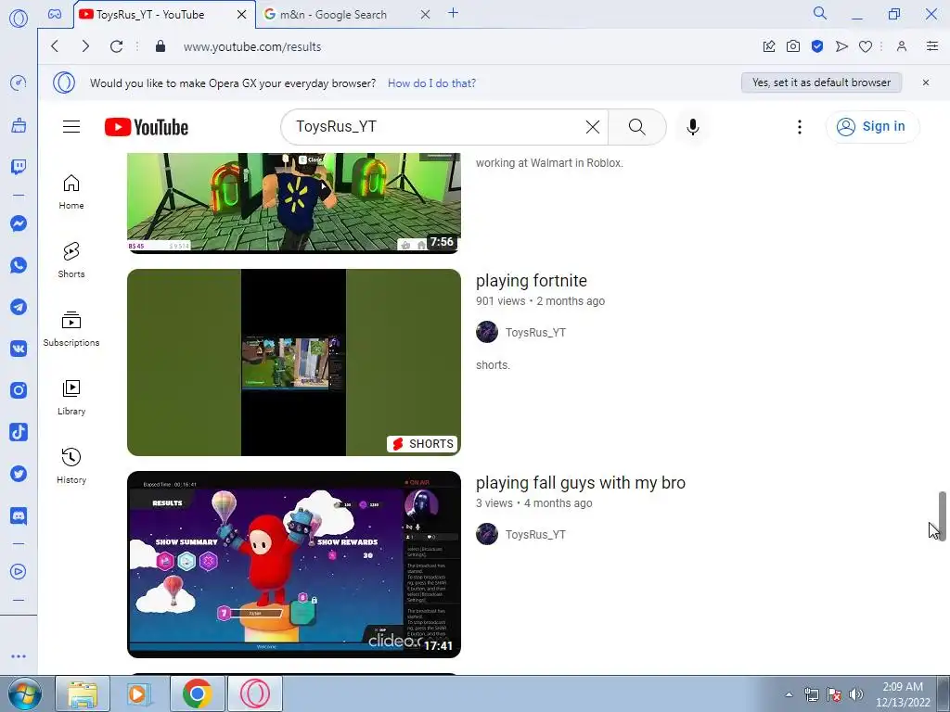This screenshot has height=712, width=950.
Task: Open the ad blocker shield icon
Action: (x=817, y=46)
